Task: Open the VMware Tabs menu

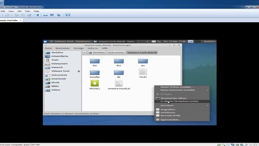Action: pyautogui.click(x=28, y=11)
